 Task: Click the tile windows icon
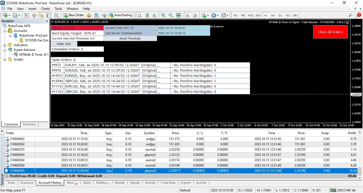(178, 15)
